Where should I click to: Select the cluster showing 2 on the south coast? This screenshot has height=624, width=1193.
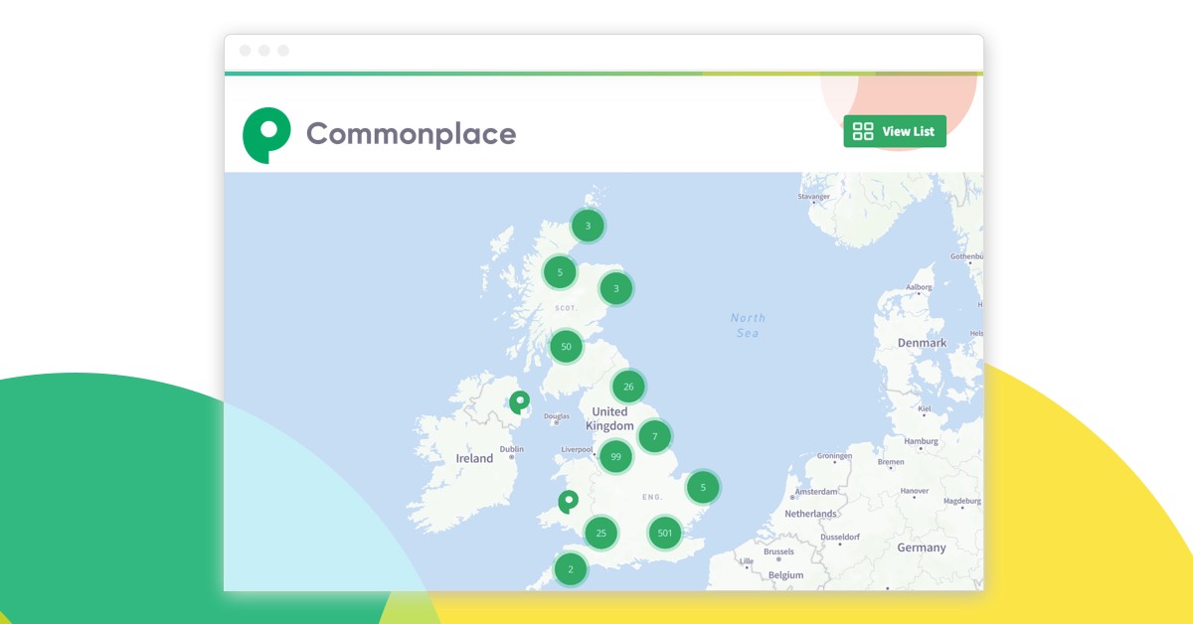[571, 569]
